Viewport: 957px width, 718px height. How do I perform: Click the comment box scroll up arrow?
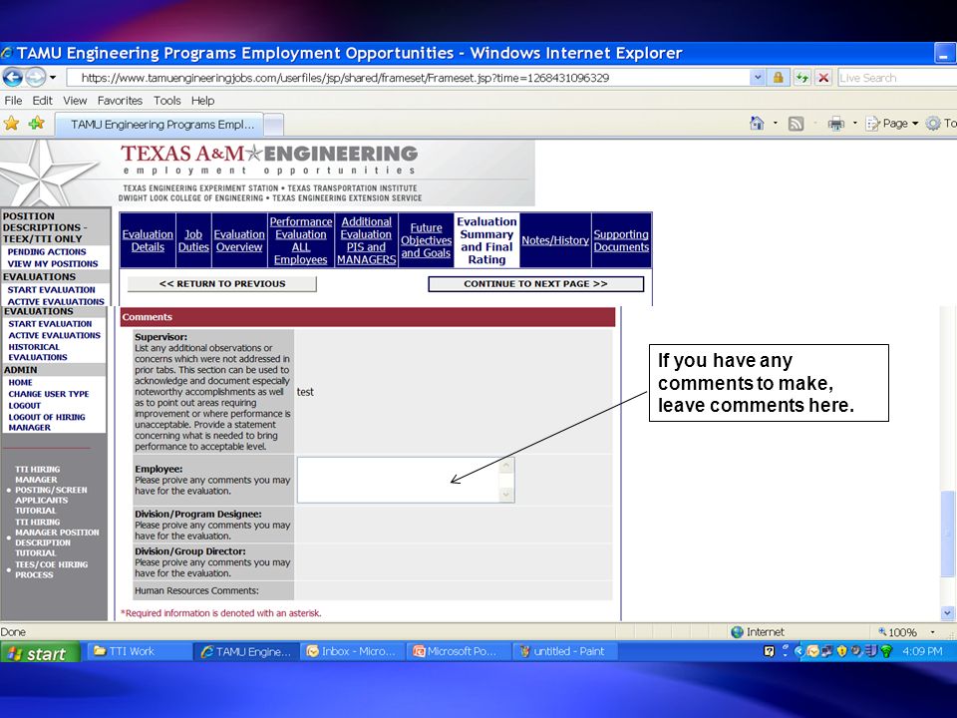click(506, 467)
